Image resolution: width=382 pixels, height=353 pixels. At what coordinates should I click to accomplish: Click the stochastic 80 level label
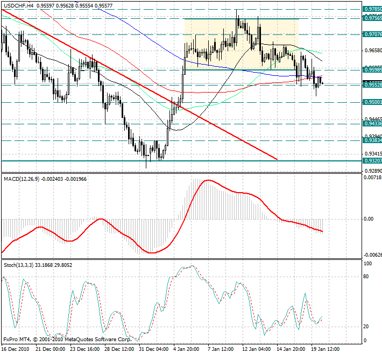366,277
